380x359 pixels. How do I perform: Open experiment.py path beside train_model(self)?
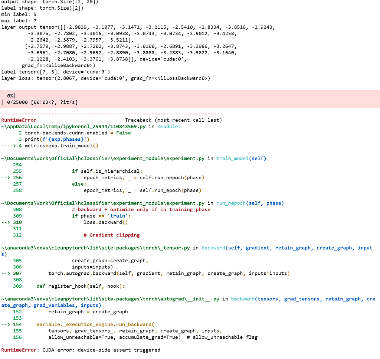[103, 159]
